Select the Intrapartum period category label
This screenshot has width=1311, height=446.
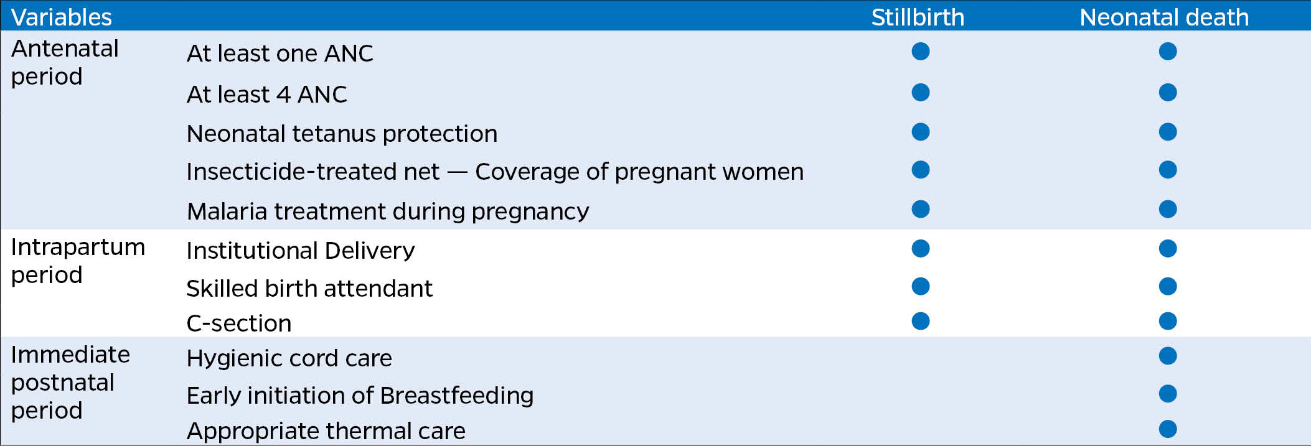tap(78, 261)
